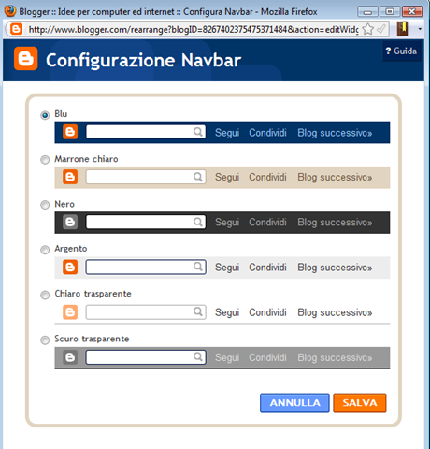Click the Scuro trasparente preview search field
This screenshot has width=430, height=449.
146,357
